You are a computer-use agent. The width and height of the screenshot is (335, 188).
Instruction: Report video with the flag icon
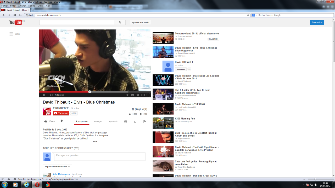click(x=144, y=121)
